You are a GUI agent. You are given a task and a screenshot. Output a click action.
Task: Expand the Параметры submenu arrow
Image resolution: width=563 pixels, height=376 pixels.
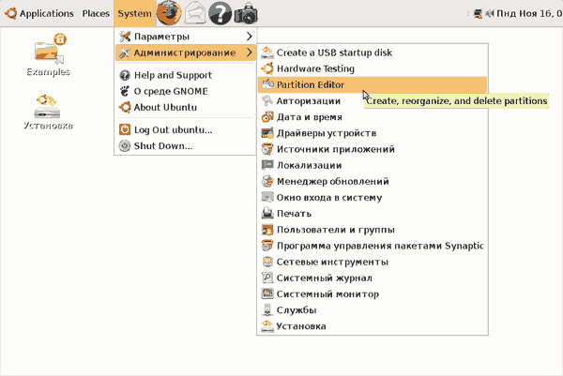(250, 37)
